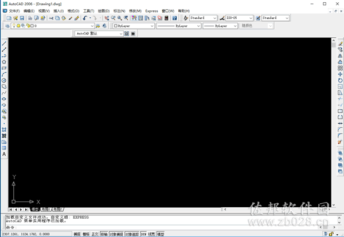Viewport: 344px width, 237px height.
Task: Toggle 对象捕捉 object snap in status bar
Action: click(x=116, y=234)
